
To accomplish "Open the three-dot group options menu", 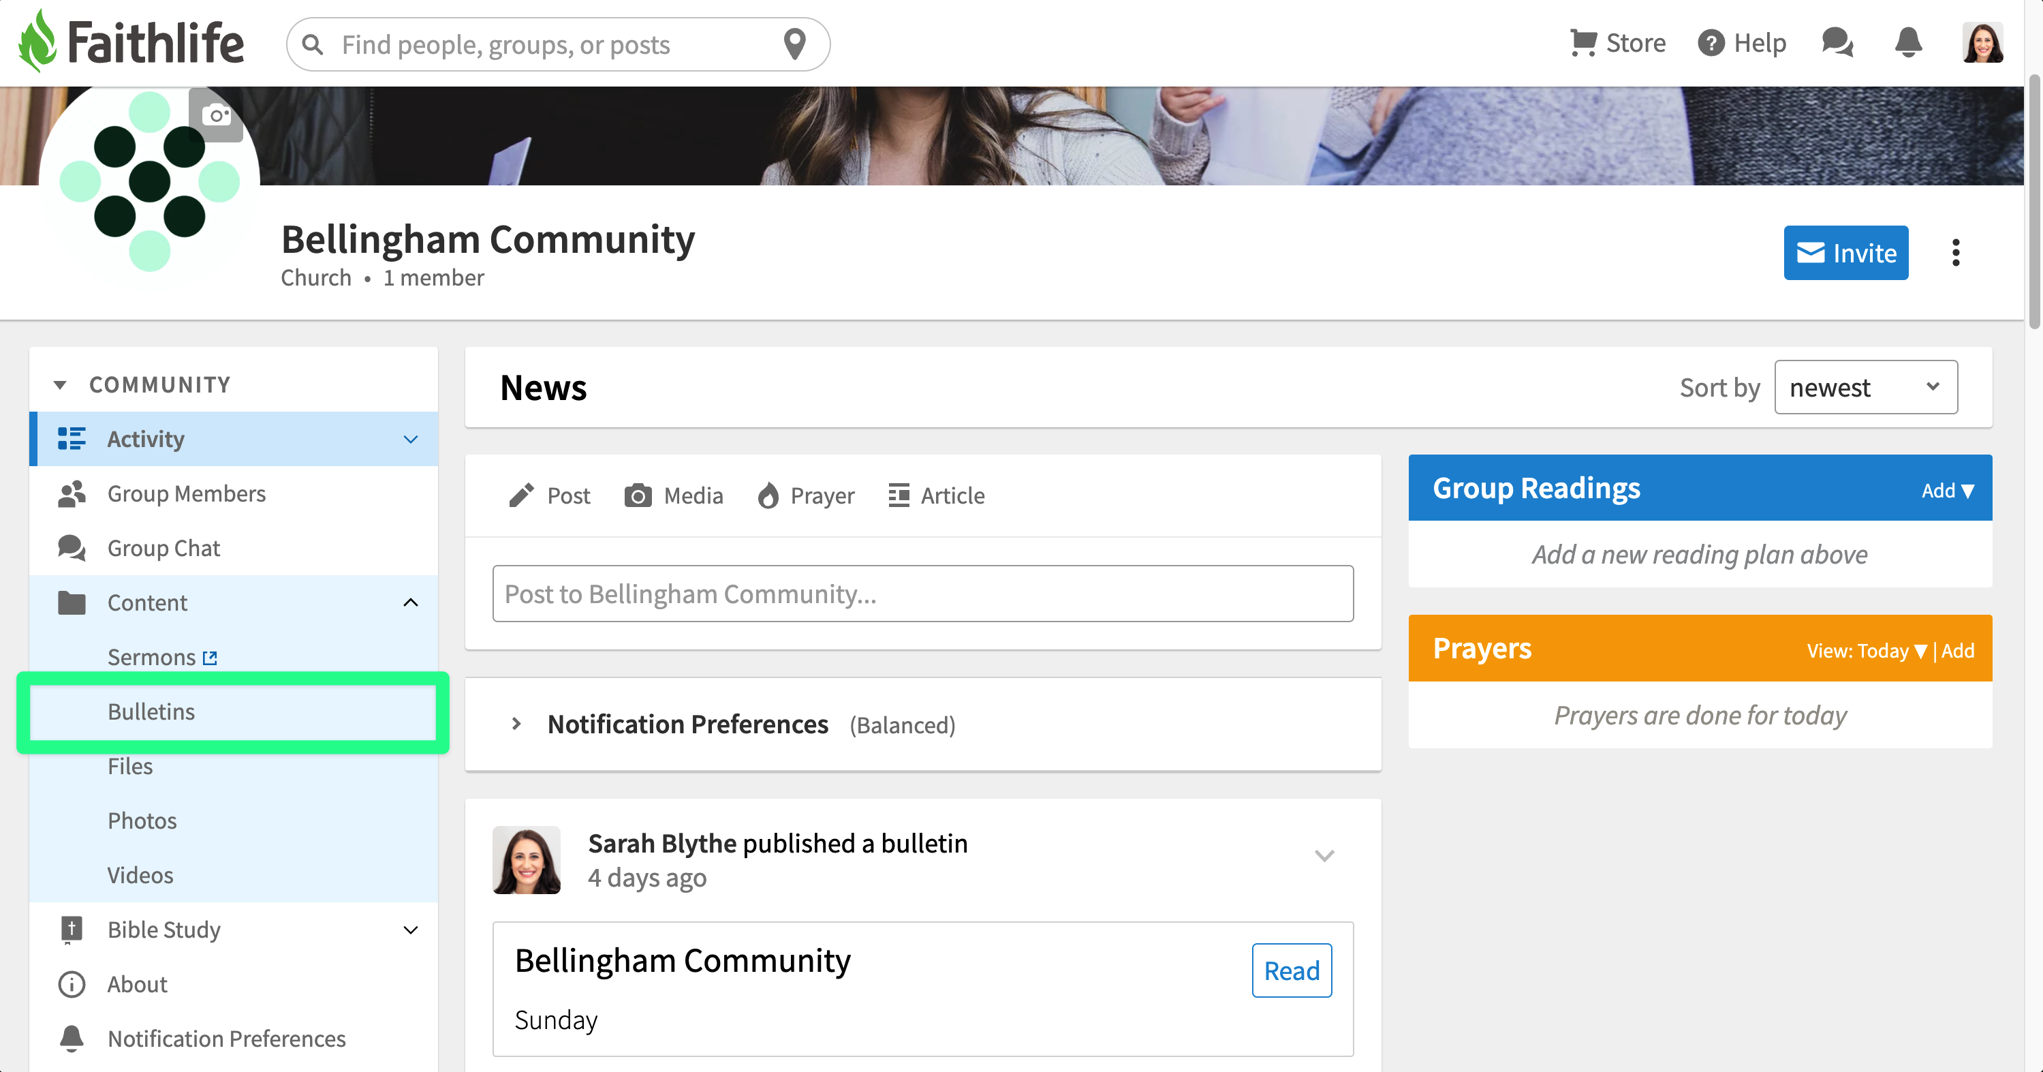I will pyautogui.click(x=1956, y=253).
